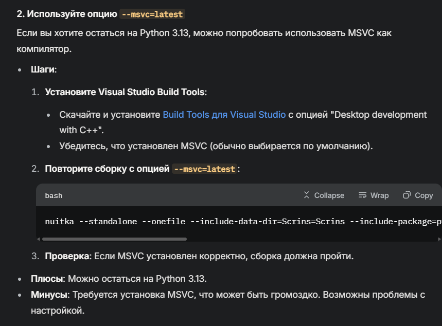
Task: Click the "Минусы" bullet label
Action: (x=50, y=295)
